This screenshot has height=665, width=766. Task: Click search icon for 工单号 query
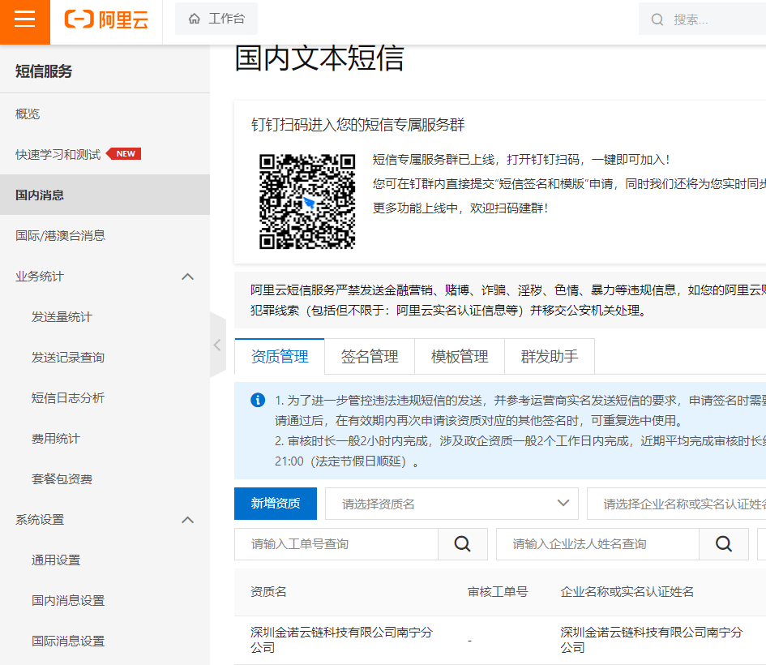pos(463,544)
